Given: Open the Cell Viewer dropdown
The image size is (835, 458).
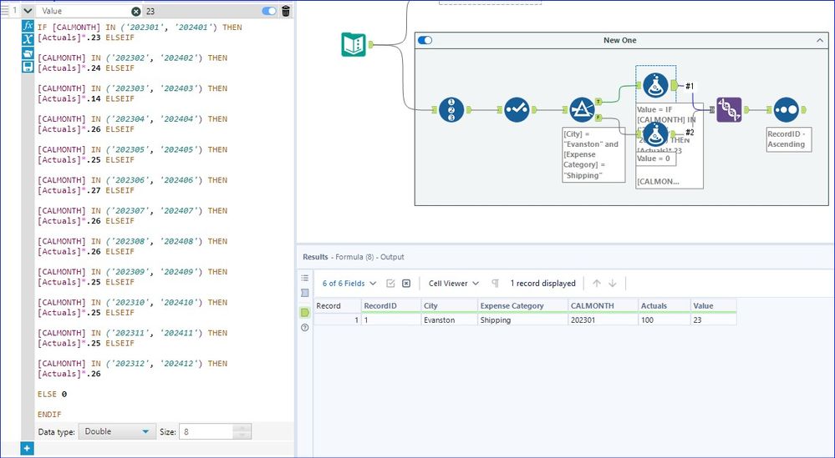Looking at the screenshot, I should pyautogui.click(x=454, y=283).
